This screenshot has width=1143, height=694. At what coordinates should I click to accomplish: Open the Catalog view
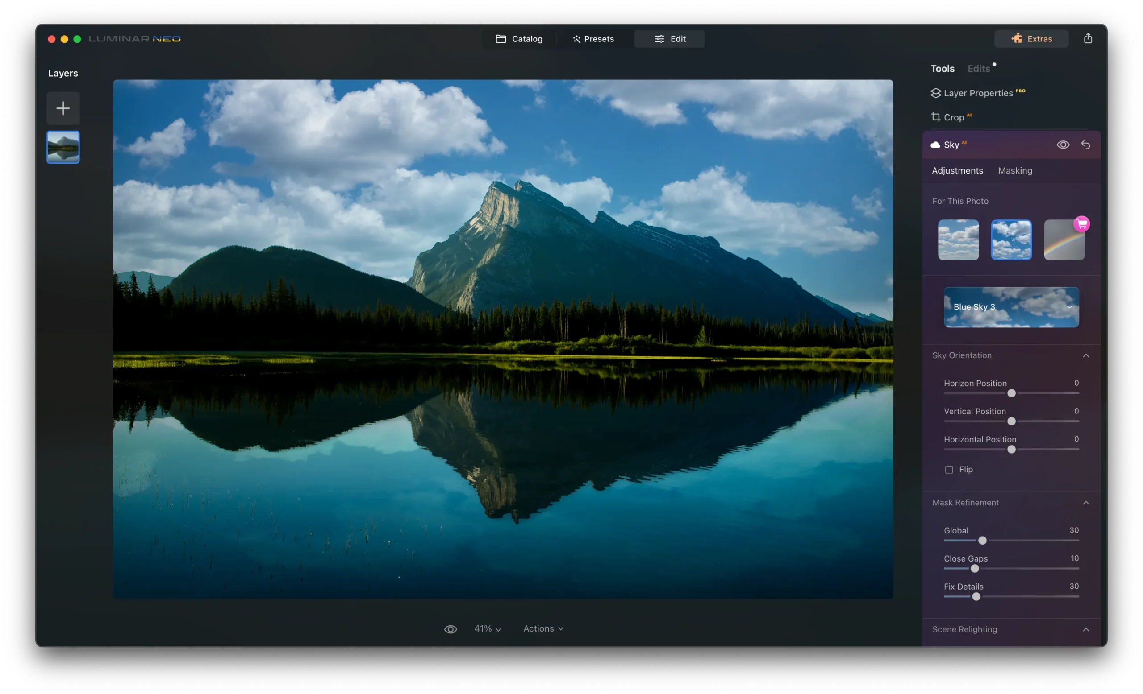(x=519, y=39)
